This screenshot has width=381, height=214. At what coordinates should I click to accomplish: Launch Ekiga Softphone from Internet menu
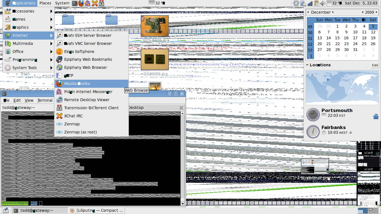tap(79, 52)
